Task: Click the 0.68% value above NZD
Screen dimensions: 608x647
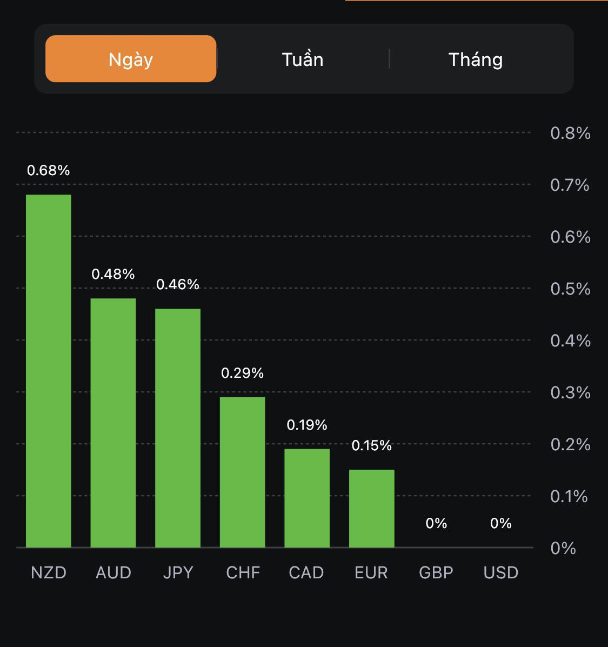Action: point(49,170)
